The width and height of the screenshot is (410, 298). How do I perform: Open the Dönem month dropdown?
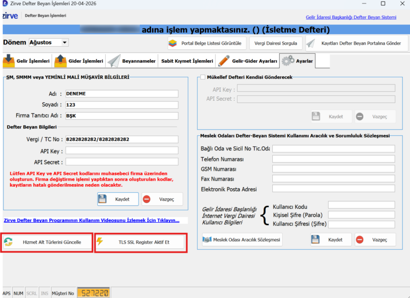click(64, 42)
